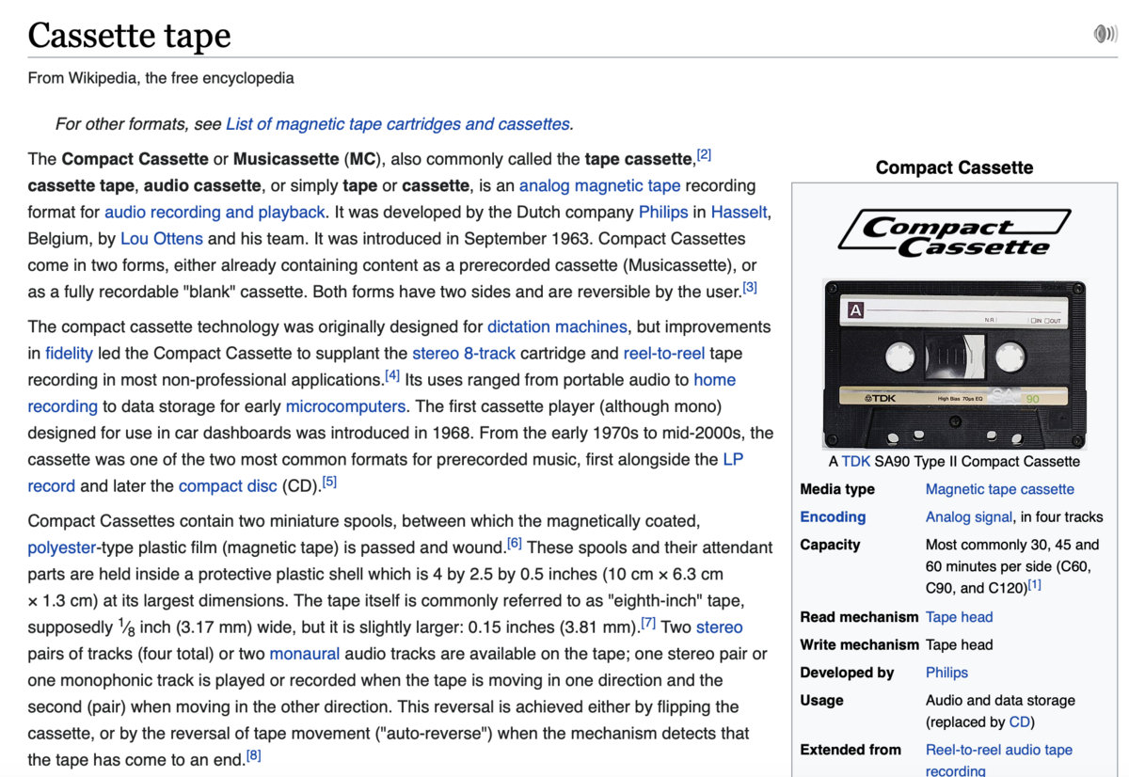The width and height of the screenshot is (1129, 777).
Task: Visit the Lou Ottens article link
Action: [162, 239]
